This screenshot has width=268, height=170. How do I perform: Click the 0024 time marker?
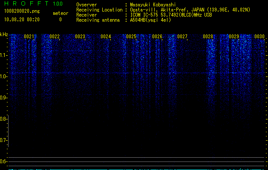point(106,37)
